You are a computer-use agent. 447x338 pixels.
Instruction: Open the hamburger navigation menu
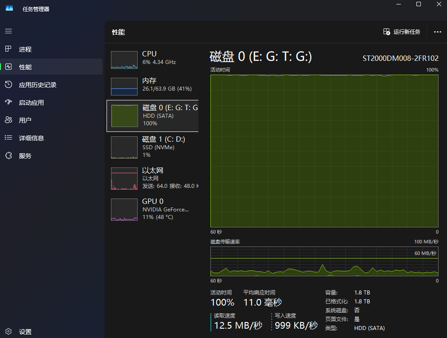8,31
